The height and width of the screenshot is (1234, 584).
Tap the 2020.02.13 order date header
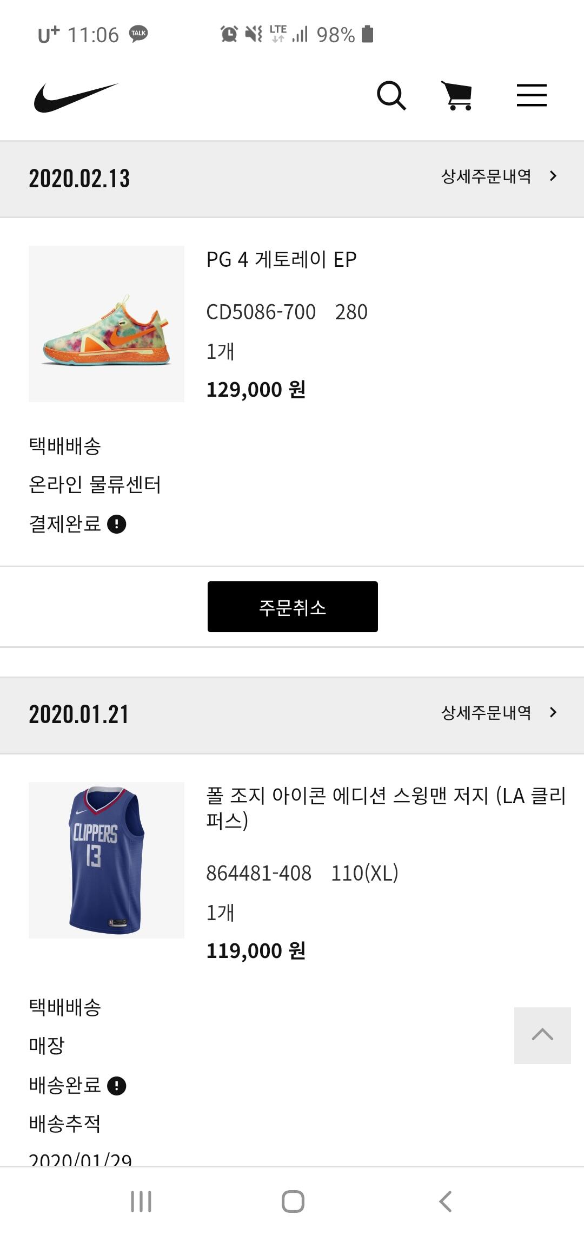pyautogui.click(x=79, y=179)
